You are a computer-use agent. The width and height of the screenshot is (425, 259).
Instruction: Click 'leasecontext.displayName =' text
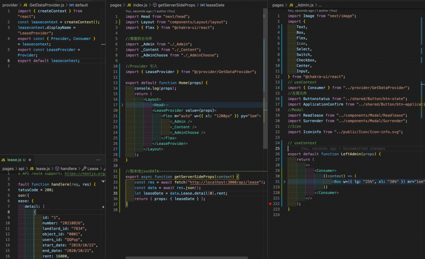(x=46, y=28)
